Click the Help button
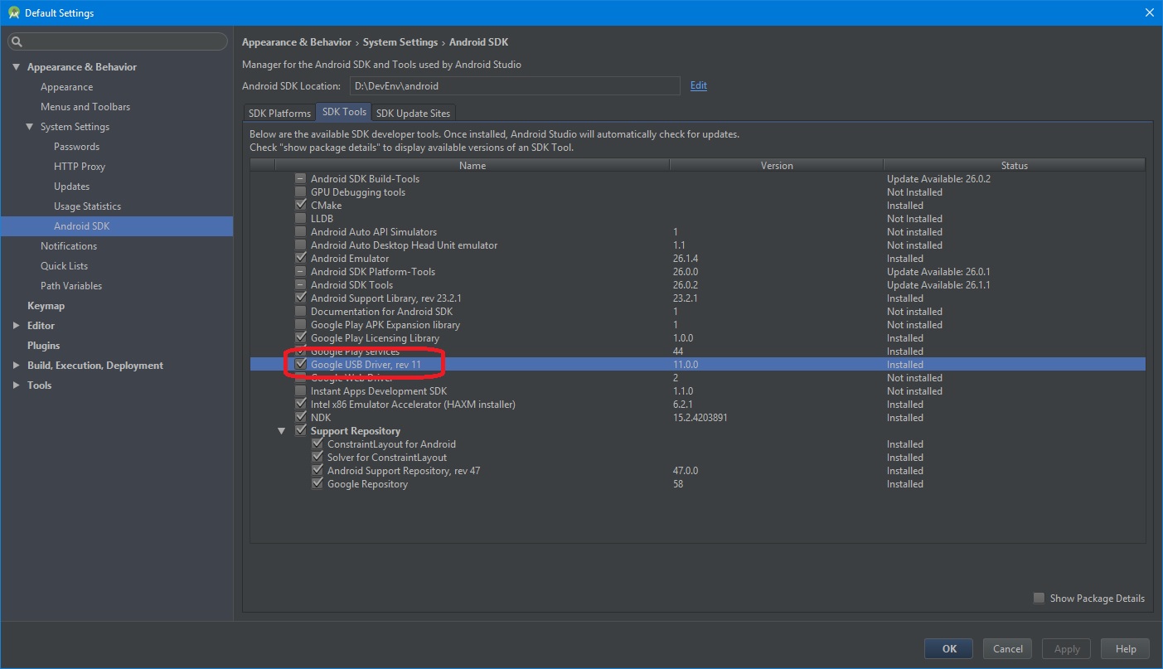Screen dimensions: 1163x669 [1126, 649]
